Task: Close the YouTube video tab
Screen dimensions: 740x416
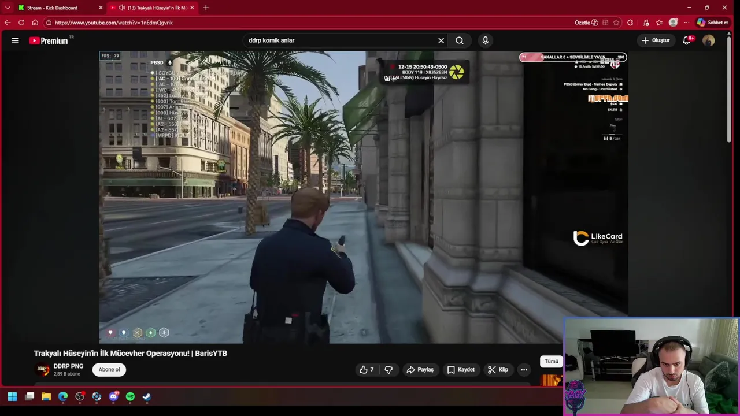Action: pos(192,8)
